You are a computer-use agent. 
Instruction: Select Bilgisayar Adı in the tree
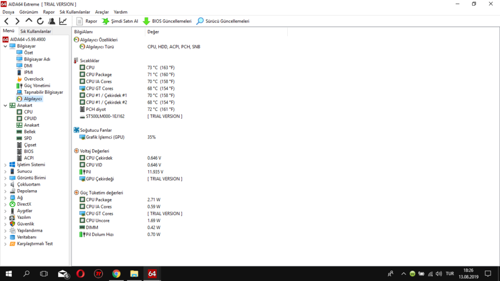(33, 59)
